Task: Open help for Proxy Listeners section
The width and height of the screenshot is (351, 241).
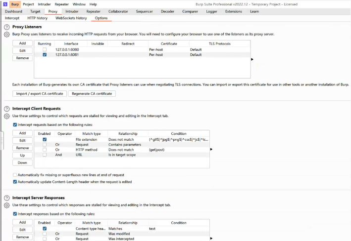Action: pyautogui.click(x=7, y=27)
